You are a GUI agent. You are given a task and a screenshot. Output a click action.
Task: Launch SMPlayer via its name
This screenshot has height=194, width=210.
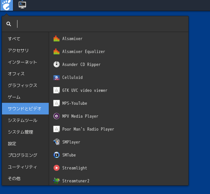coord(71,142)
